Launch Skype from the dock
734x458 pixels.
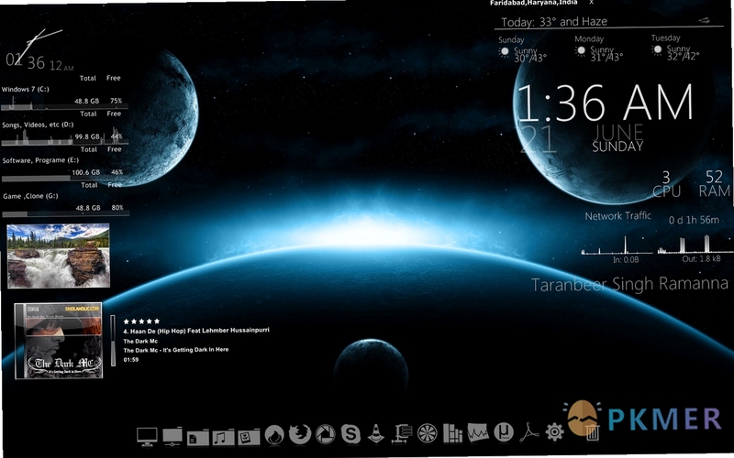click(350, 434)
